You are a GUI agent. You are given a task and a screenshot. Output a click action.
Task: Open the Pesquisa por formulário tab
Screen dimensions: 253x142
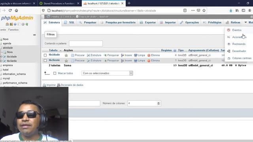[x=118, y=22]
